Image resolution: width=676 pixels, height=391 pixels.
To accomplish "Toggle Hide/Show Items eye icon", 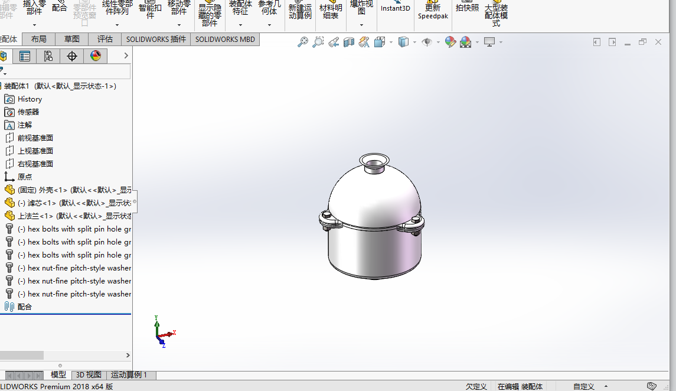I will point(427,42).
